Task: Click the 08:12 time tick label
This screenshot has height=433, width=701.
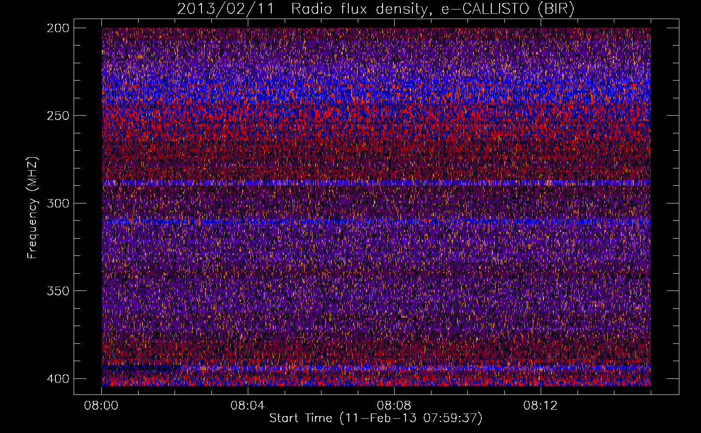Action: click(541, 406)
